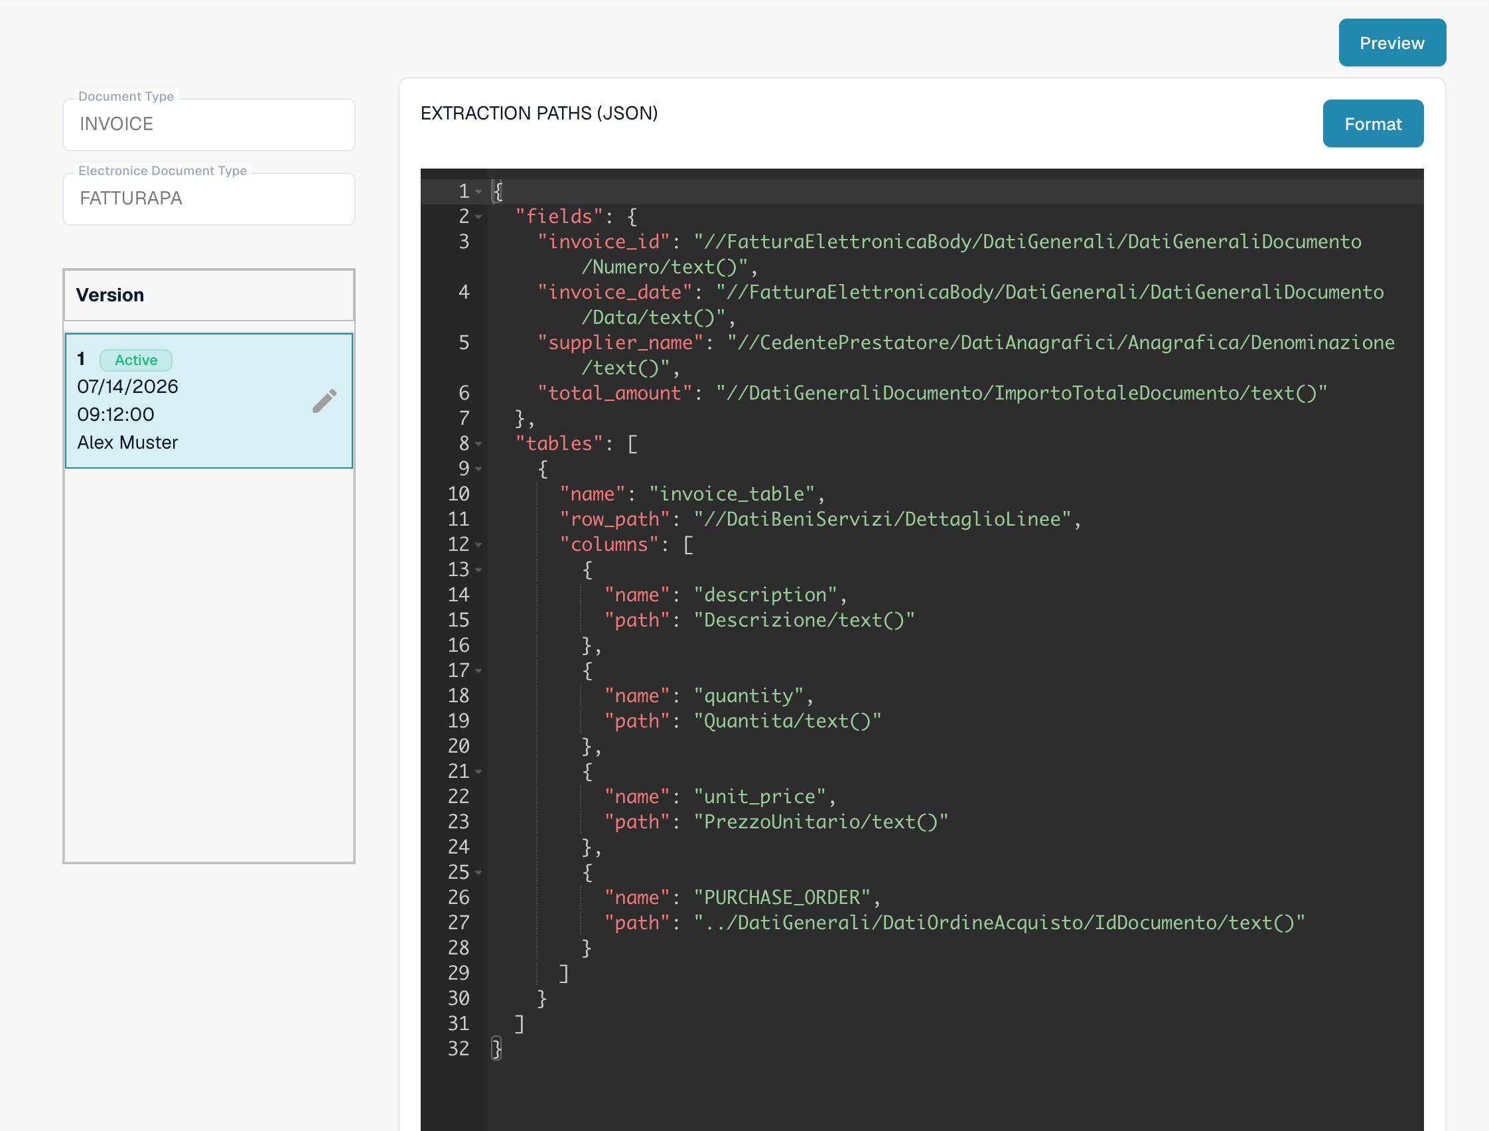Click "PrezzoUnitario/text()" path value
The width and height of the screenshot is (1489, 1131).
[821, 822]
